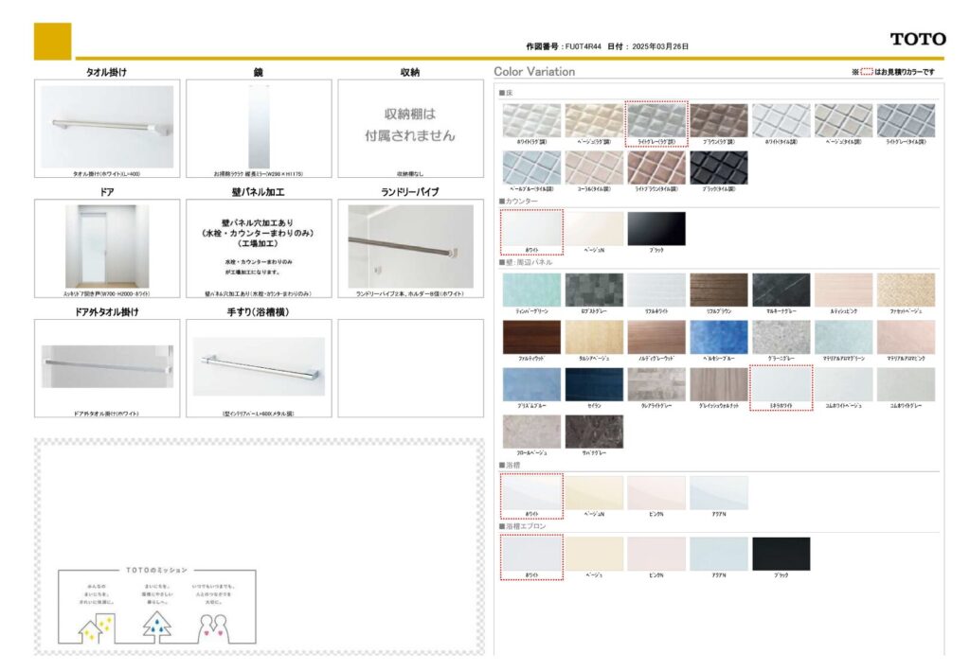
Task: Choose the pink bathtub color swatch
Action: coord(656,493)
